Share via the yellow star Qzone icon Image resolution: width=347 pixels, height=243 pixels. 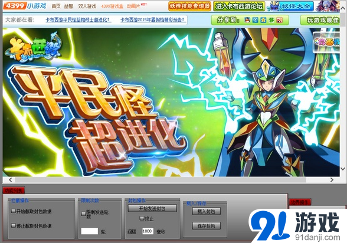coord(263,20)
